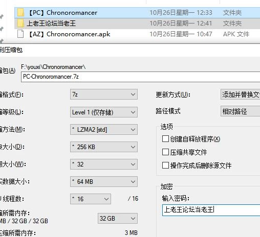Click the F:\youxi\Chronoromancer\ path text

click(x=53, y=67)
